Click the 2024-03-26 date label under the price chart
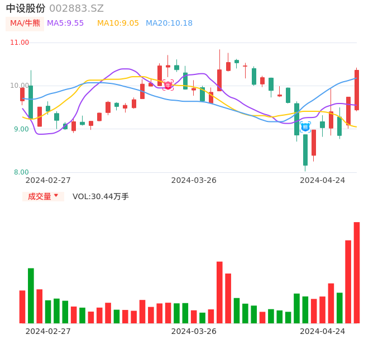Viewport: 383px width, 339px height. pos(194,180)
